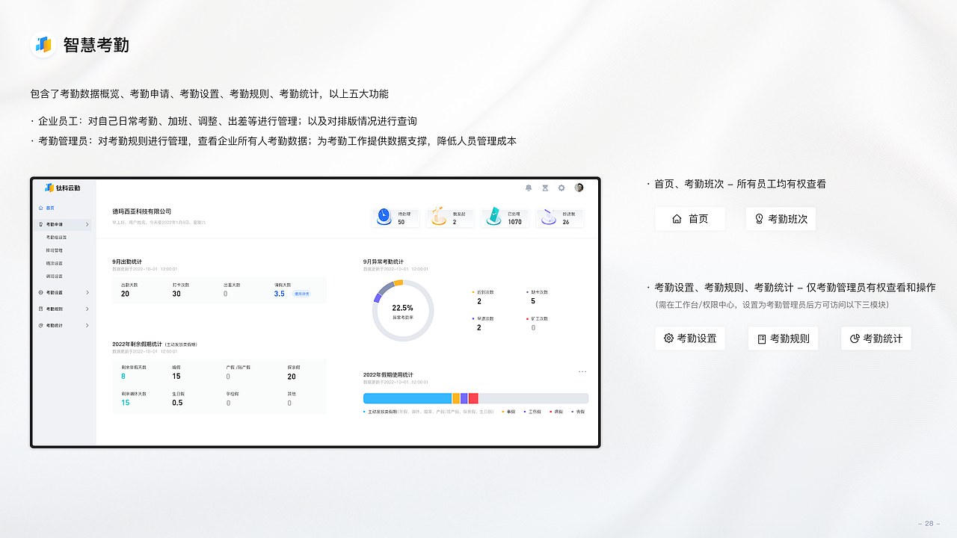Image resolution: width=957 pixels, height=538 pixels.
Task: Expand the 考勤设置 sidebar chevron
Action: coord(87,292)
